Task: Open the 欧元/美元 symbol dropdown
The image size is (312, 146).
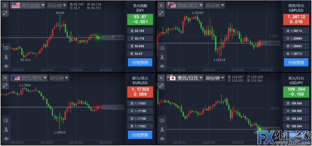Action: [x=29, y=78]
